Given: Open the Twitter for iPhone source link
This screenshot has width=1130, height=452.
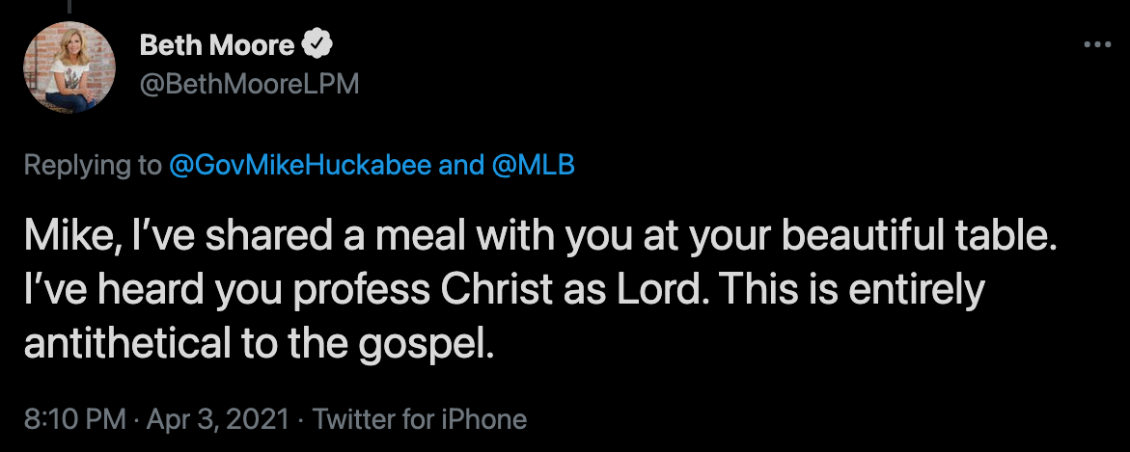Looking at the screenshot, I should pyautogui.click(x=420, y=419).
